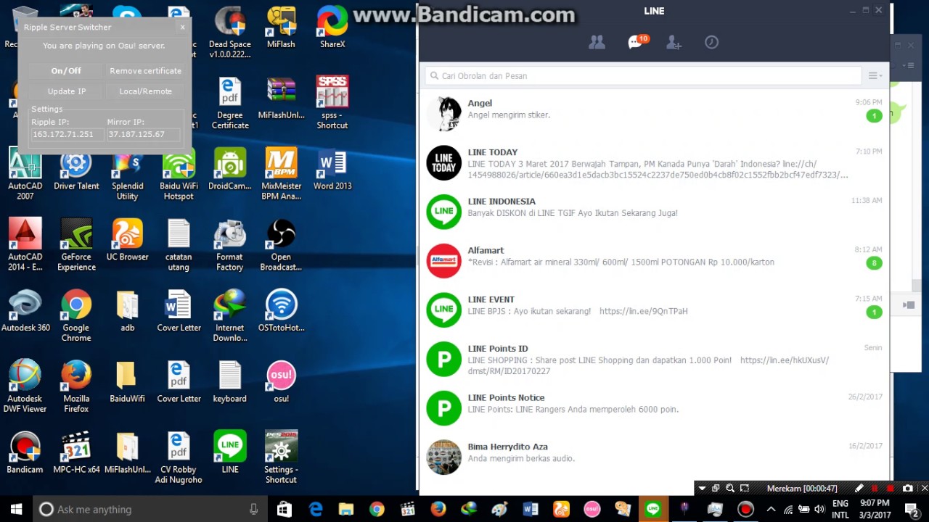Select the AutoCAD 2007 desktop icon
The height and width of the screenshot is (522, 929).
point(25,174)
